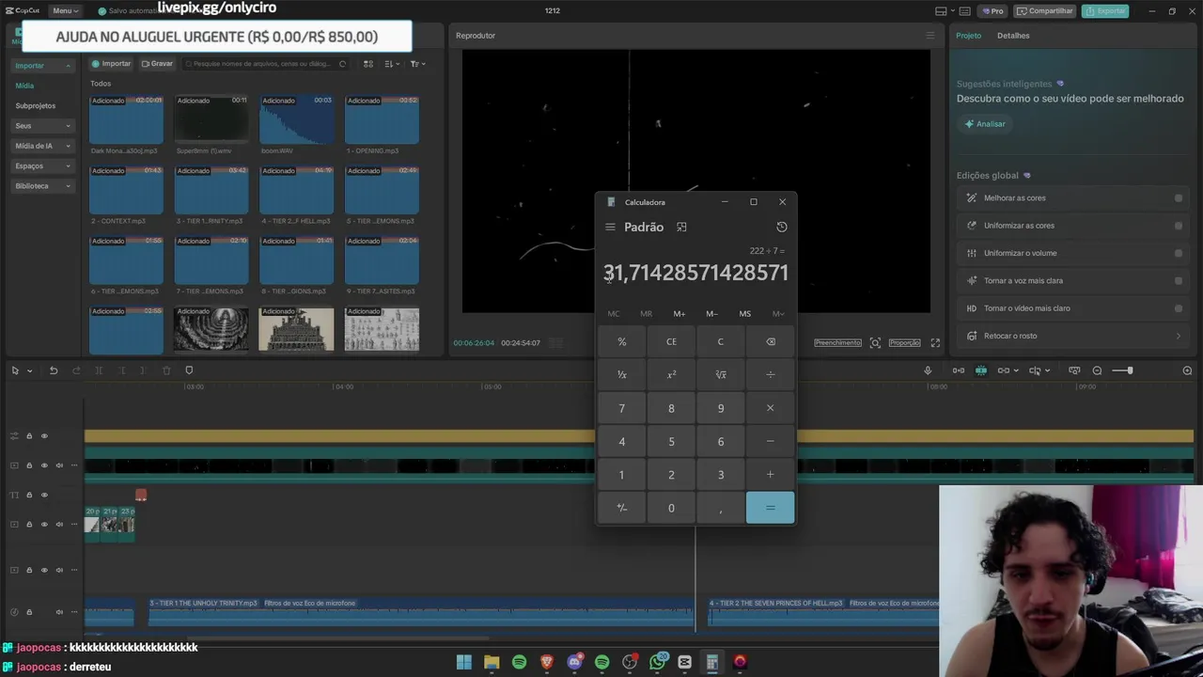Image resolution: width=1203 pixels, height=677 pixels.
Task: Click the Windows Start button
Action: coord(464,662)
